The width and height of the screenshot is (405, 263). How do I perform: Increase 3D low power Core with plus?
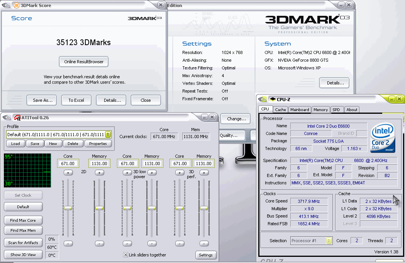[x=127, y=173]
